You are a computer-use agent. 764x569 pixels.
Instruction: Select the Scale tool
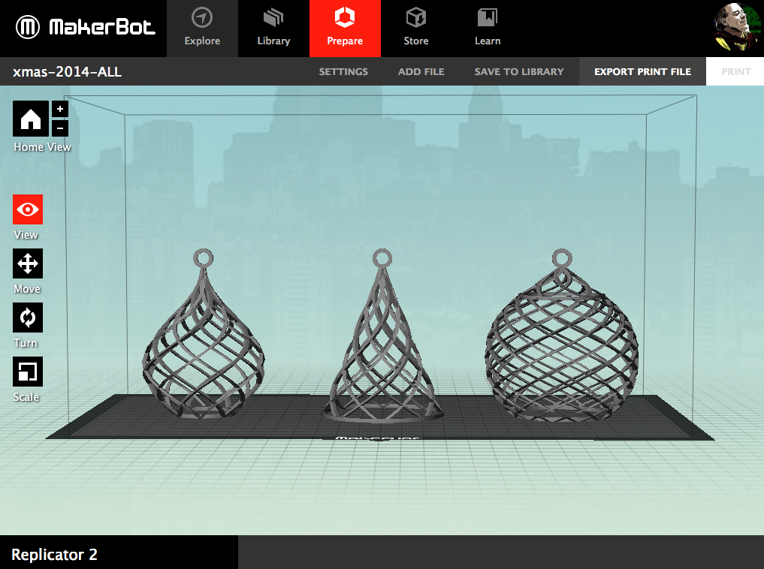(x=28, y=372)
